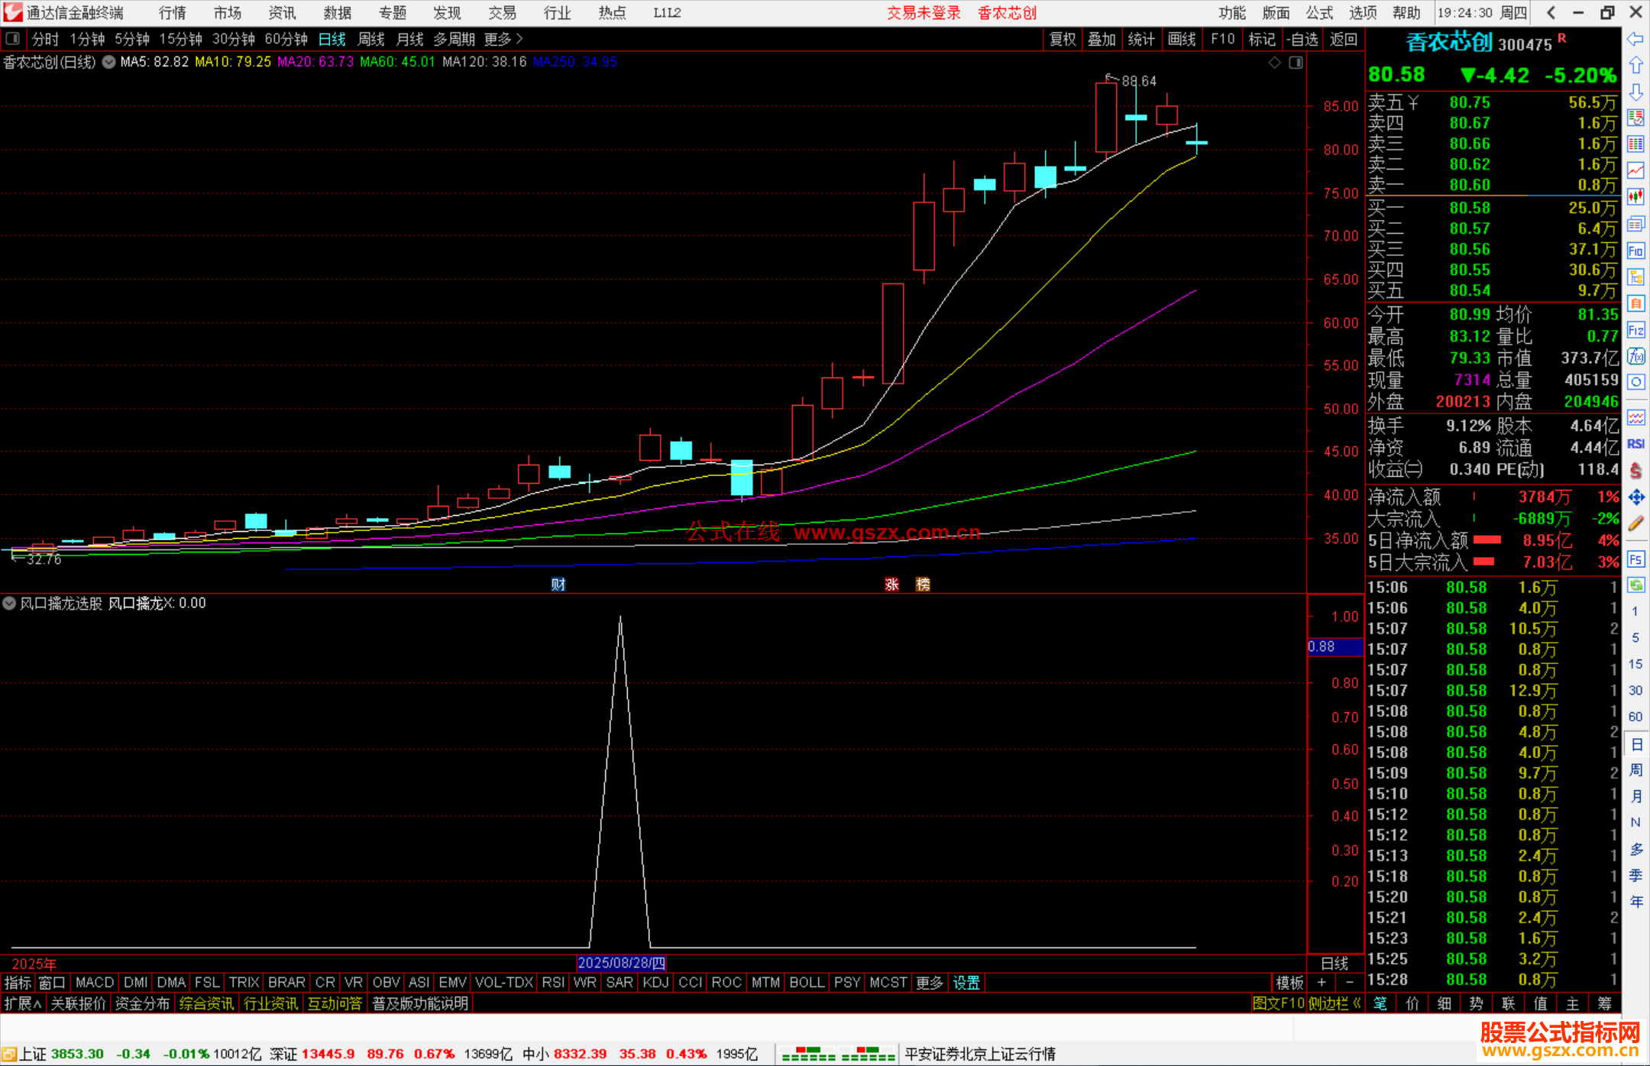Click the F12 trade icon in right sidebar
Screen dimensions: 1650x1066
1635,330
